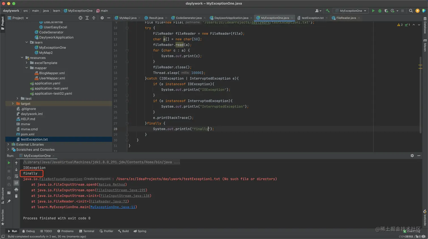This screenshot has width=428, height=239.
Task: Collapse the learn package folder
Action: tap(27, 42)
